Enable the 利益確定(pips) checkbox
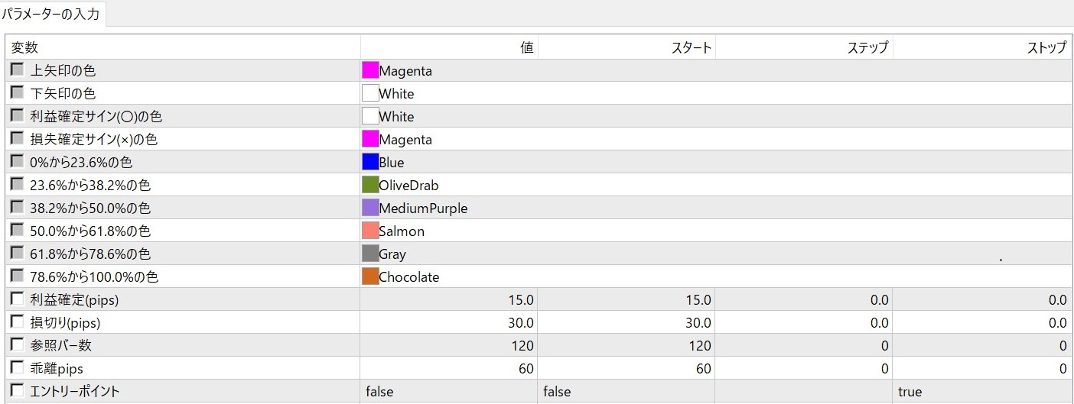This screenshot has width=1074, height=404. click(x=17, y=299)
